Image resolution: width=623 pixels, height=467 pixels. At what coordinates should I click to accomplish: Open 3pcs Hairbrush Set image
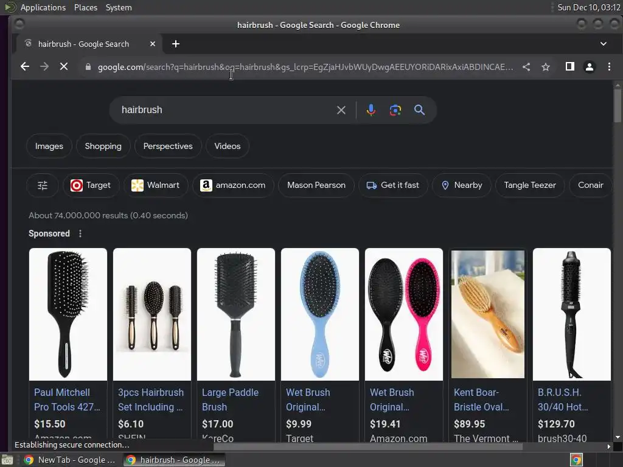151,314
